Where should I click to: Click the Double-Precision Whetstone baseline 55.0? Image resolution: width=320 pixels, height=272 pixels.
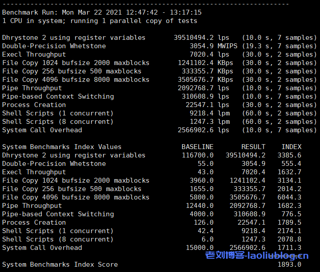[x=205, y=164]
